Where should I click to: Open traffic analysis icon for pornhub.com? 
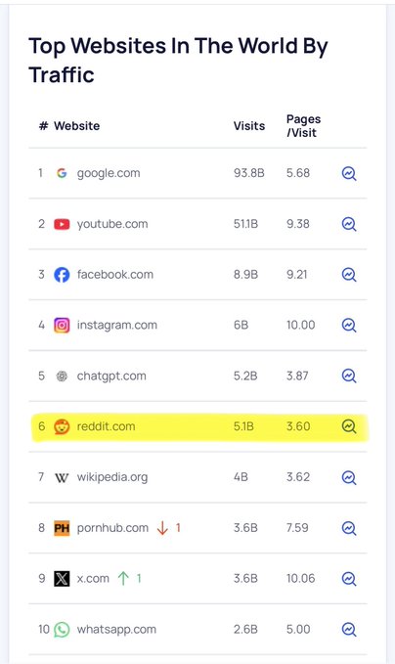[x=349, y=528]
